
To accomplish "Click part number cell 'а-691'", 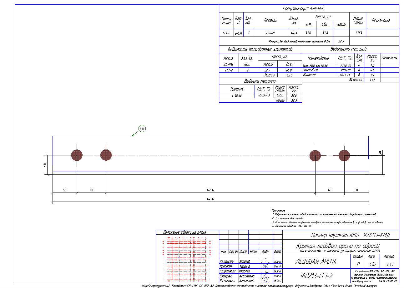I will pyautogui.click(x=238, y=33).
